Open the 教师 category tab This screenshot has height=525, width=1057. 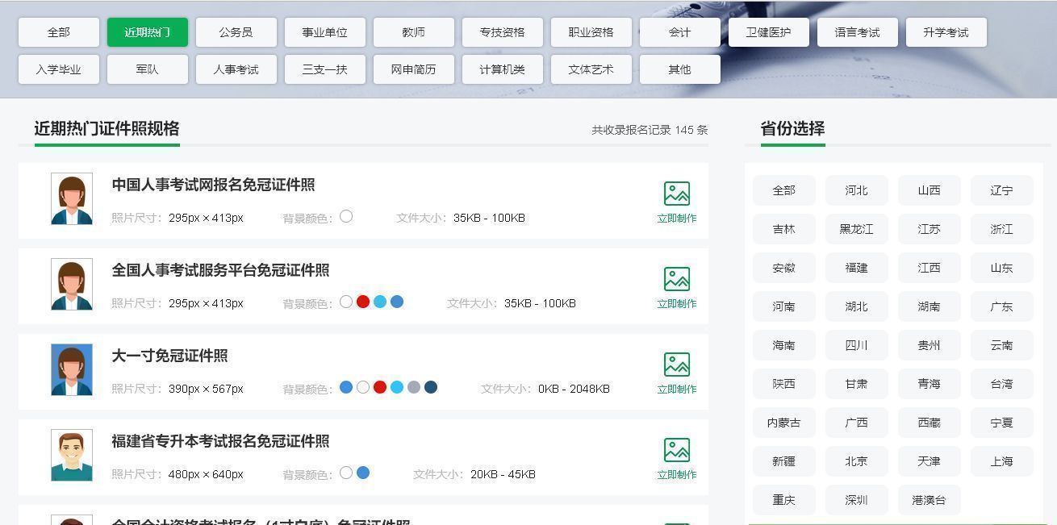pos(413,32)
